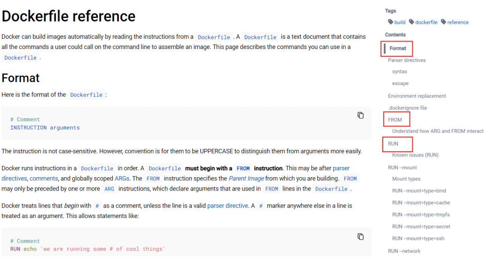Open the reference tag link

[x=458, y=22]
